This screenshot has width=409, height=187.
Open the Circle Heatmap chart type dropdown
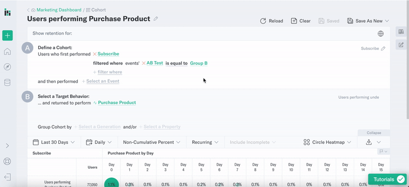tap(327, 142)
